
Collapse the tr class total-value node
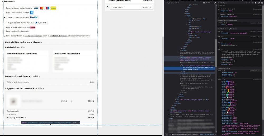pos(187,32)
